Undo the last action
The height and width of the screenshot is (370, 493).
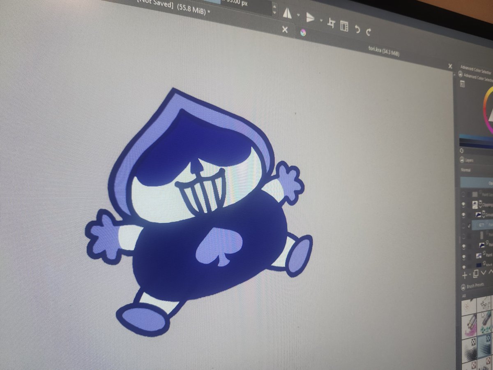click(x=357, y=29)
